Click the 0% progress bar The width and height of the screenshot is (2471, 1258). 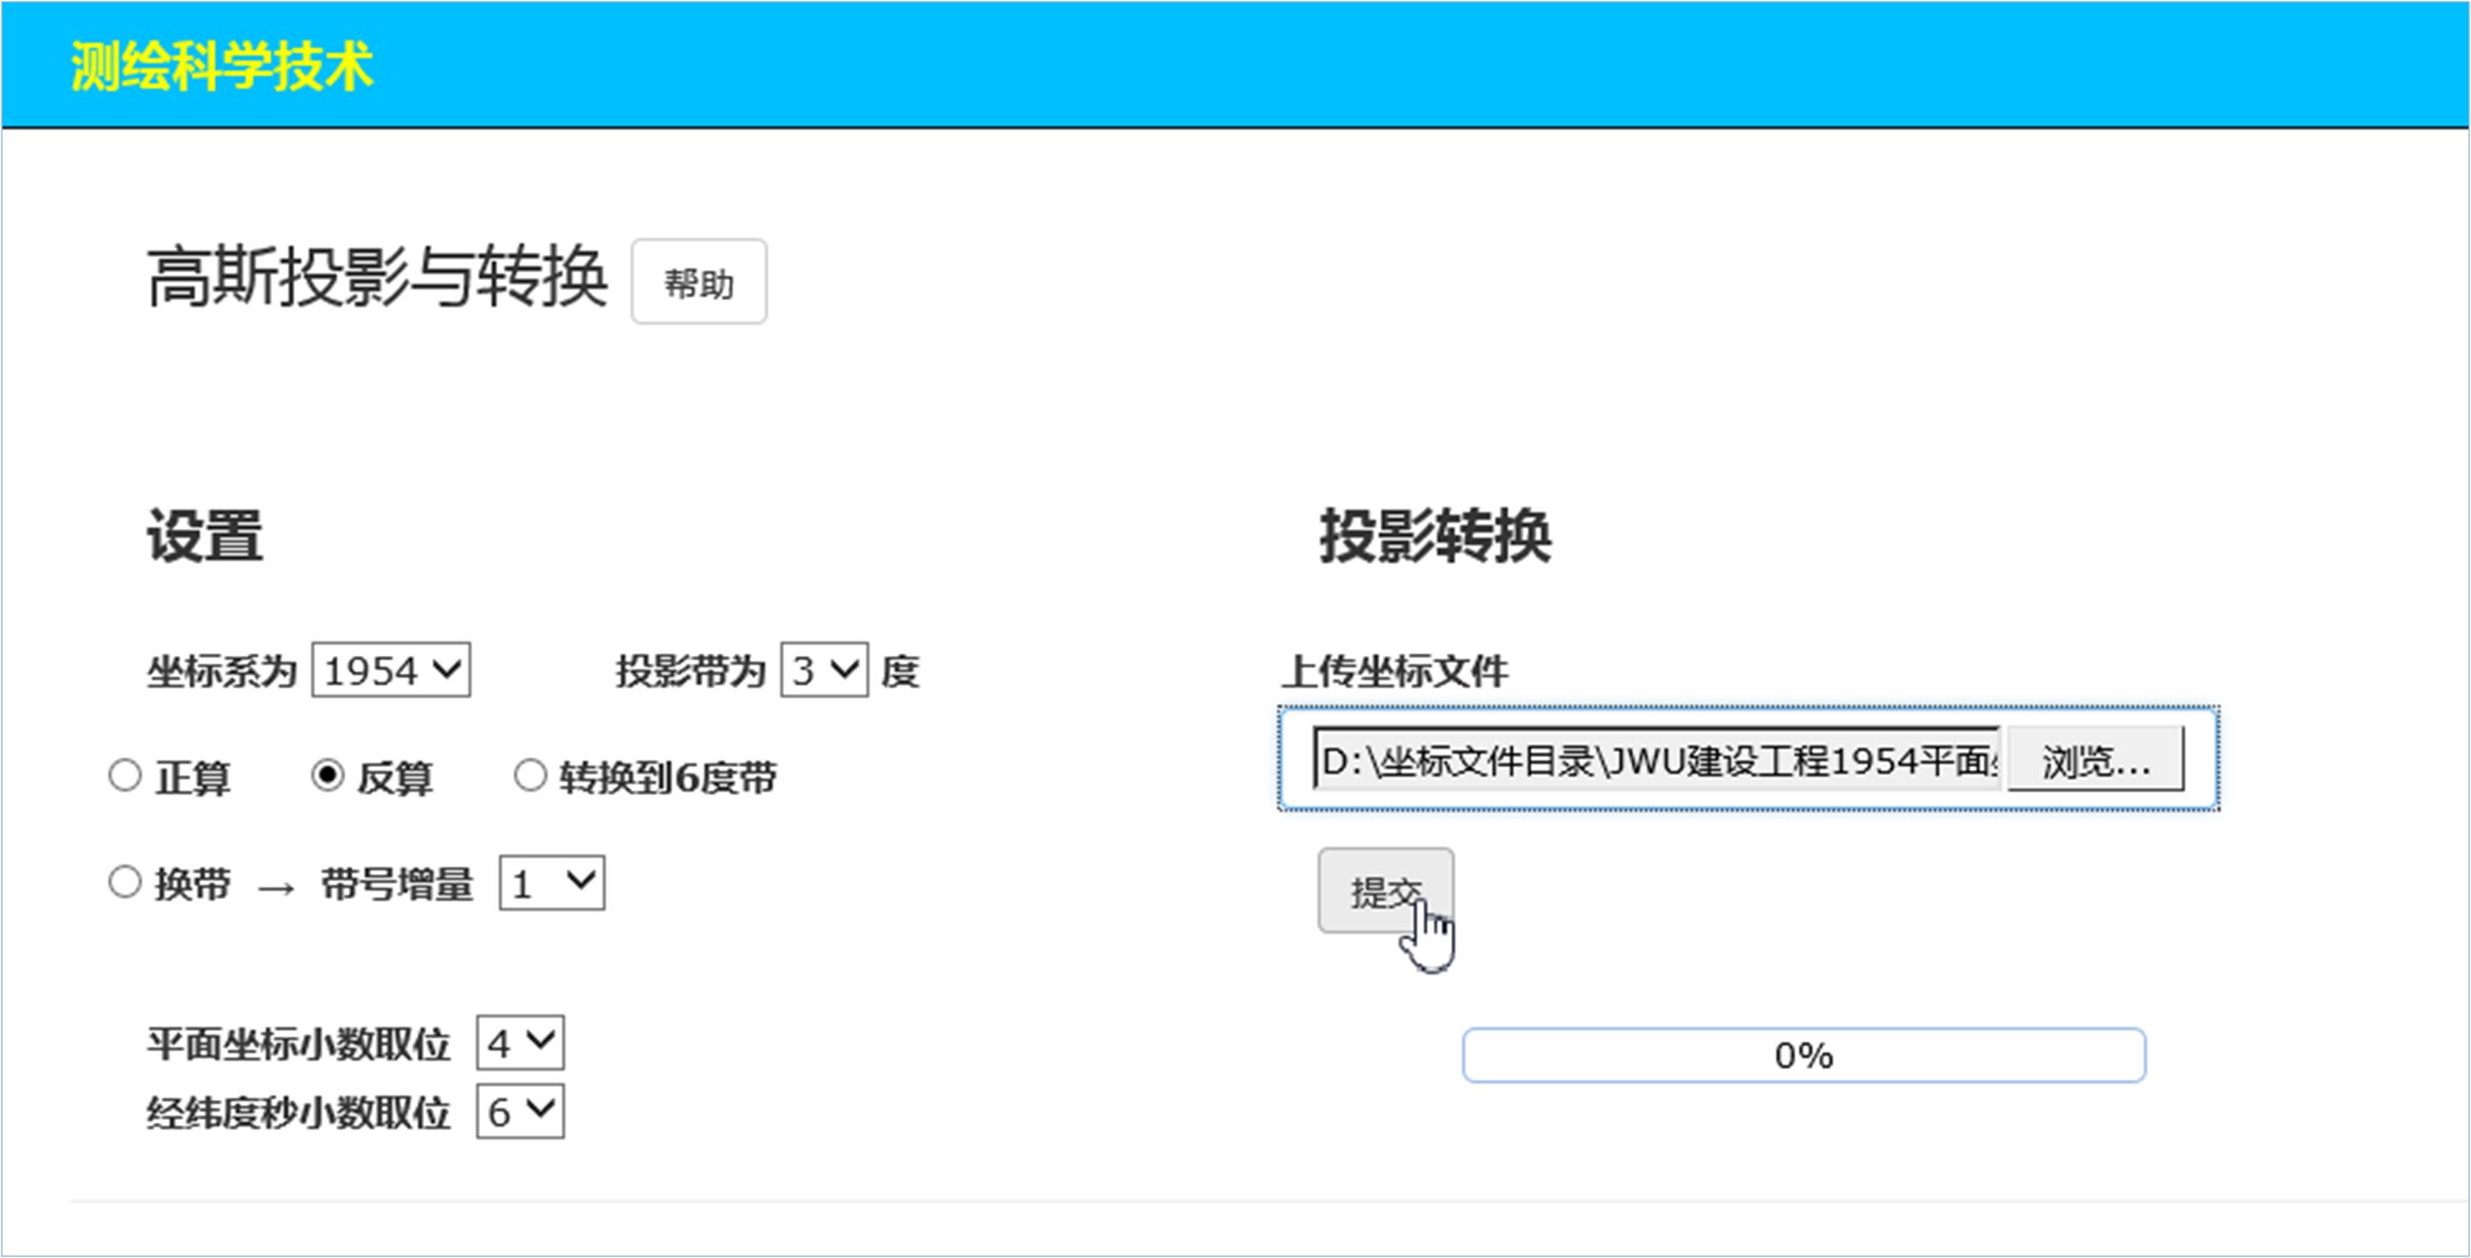click(1804, 1055)
